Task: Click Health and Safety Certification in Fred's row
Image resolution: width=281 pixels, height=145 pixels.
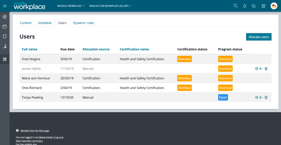Action: pyautogui.click(x=142, y=59)
